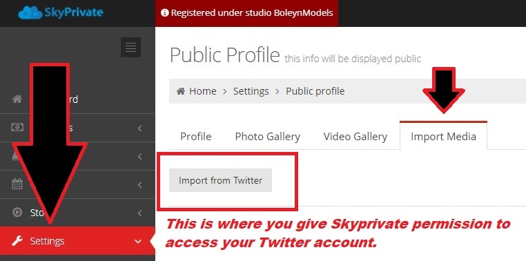Open Settings from the breadcrumb trail
This screenshot has height=261, width=526.
tap(251, 91)
